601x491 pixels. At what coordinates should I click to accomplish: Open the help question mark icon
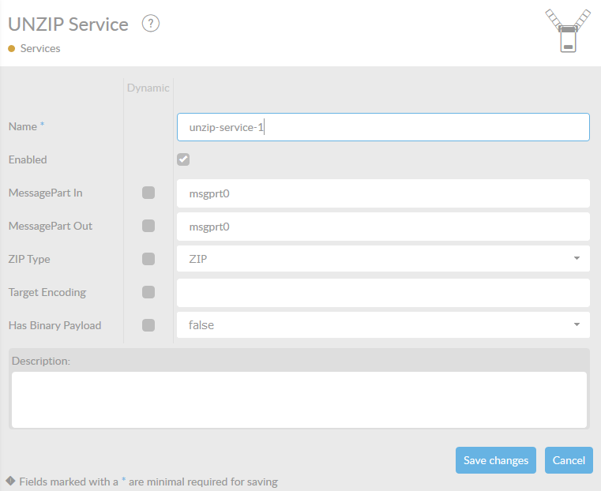(151, 24)
